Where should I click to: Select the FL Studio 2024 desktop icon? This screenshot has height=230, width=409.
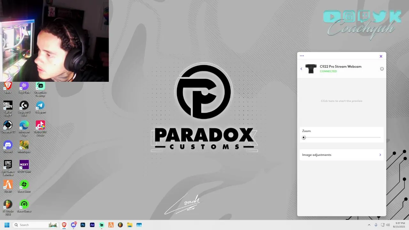point(8,208)
